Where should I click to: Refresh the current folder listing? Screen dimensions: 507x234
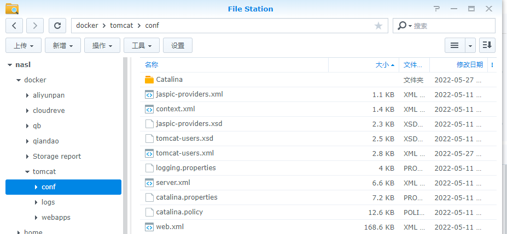(57, 26)
